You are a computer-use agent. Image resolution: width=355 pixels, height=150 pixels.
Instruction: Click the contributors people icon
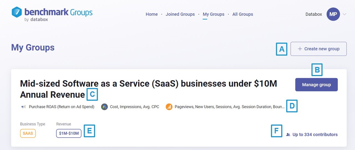point(288,135)
